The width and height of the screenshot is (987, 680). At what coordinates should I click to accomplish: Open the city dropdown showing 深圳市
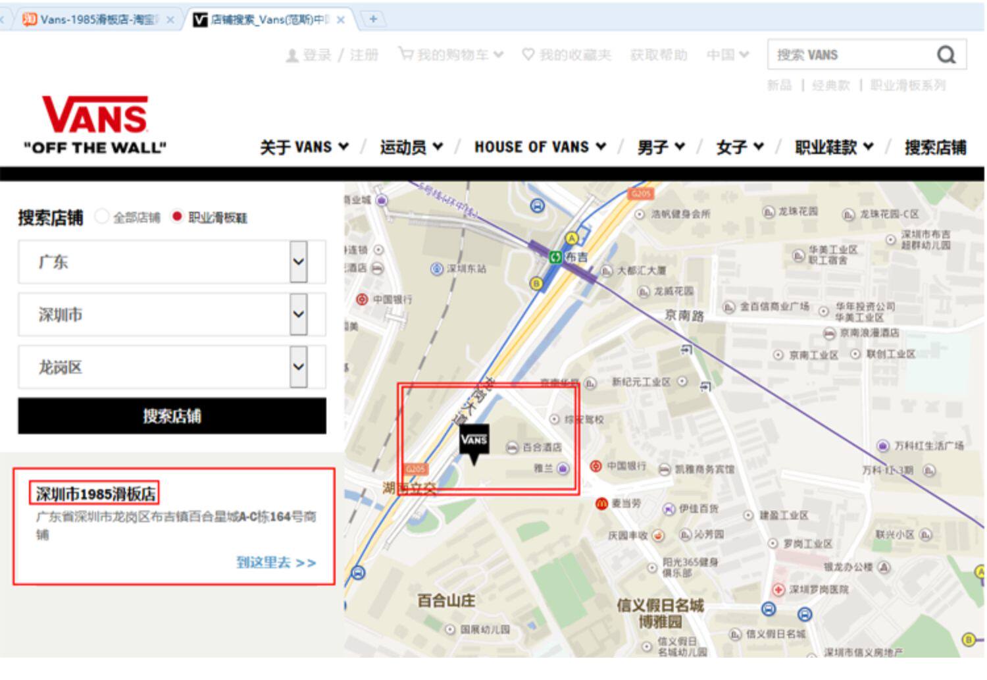coord(172,315)
